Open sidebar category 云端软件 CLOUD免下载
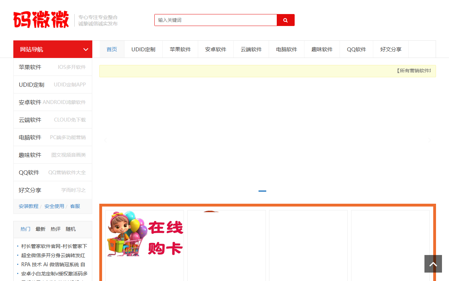 pyautogui.click(x=53, y=120)
